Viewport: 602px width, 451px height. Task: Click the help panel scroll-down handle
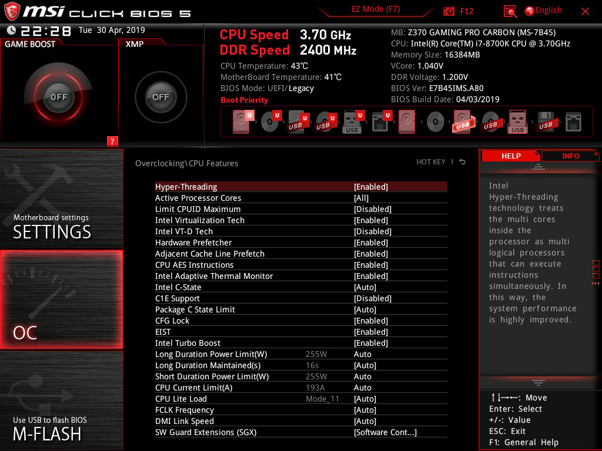(539, 382)
